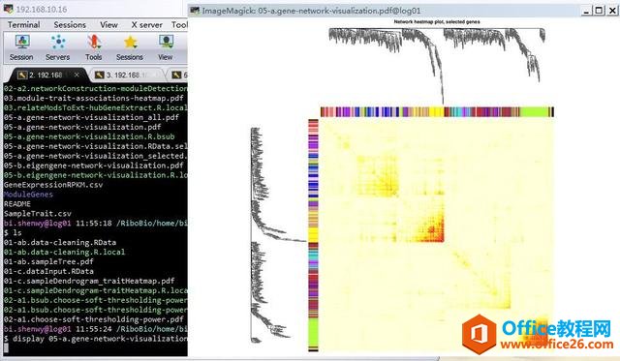Screen dimensions: 620x361
Task: Click the ImageMagick window title icon
Action: tap(195, 11)
